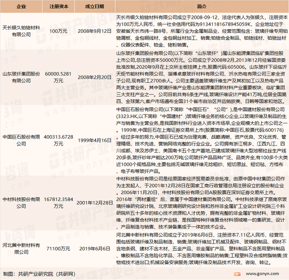
Task: Select capital value 400313.6728万元
Action: point(59,140)
